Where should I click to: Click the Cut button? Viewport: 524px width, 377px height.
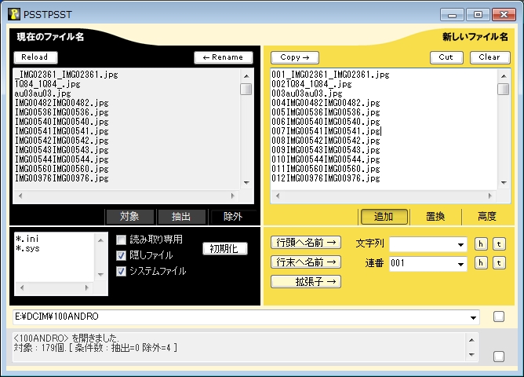[446, 57]
